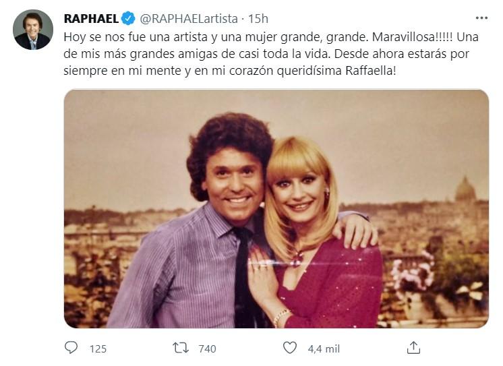Open the RAPHAEL display name link

tap(90, 18)
